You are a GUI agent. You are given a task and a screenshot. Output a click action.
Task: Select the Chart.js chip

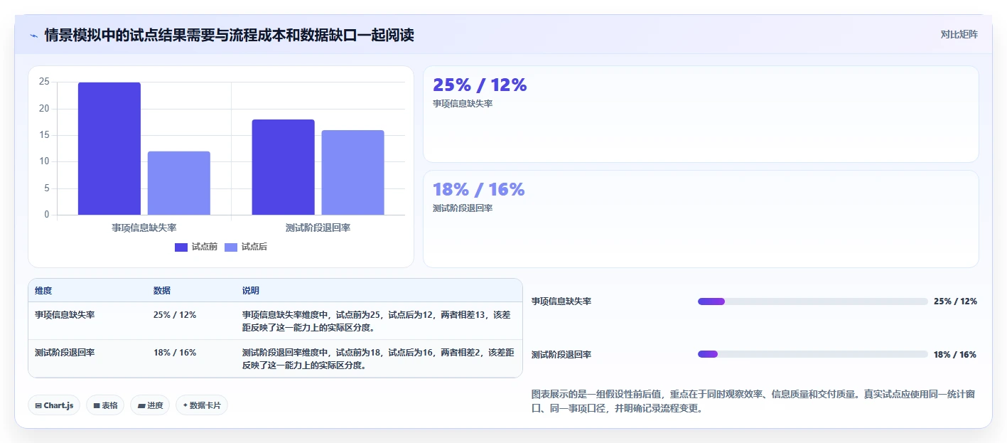pos(54,405)
